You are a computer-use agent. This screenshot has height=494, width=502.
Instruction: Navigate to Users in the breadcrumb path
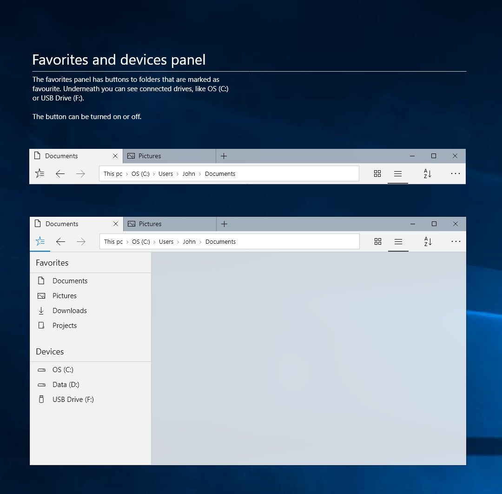coord(166,241)
